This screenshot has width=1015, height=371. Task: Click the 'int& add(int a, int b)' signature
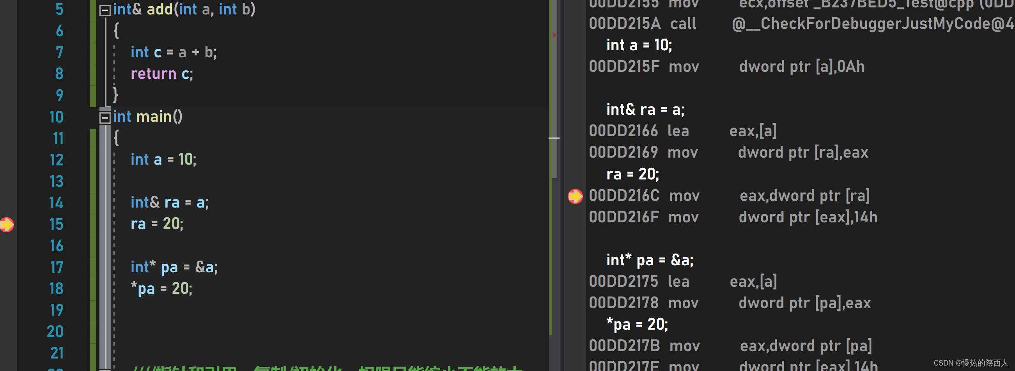184,9
